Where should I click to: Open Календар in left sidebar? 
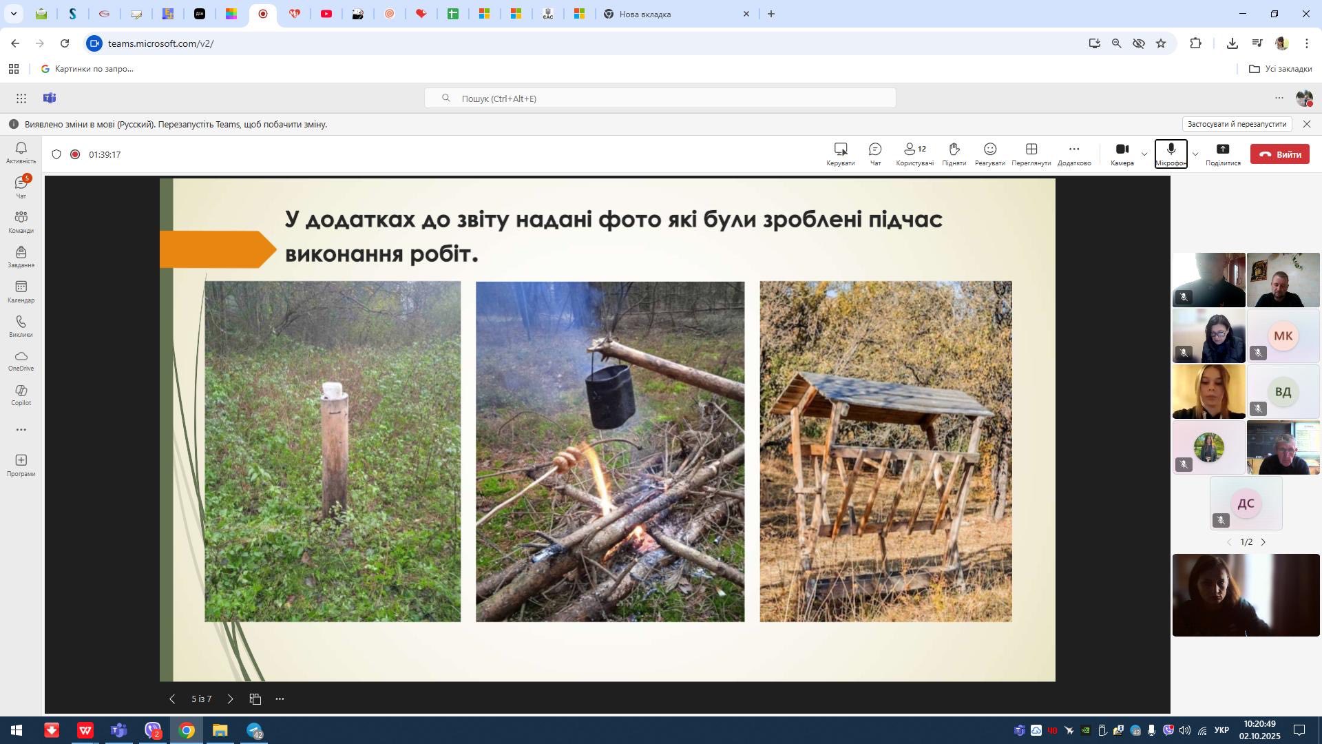[x=21, y=291]
